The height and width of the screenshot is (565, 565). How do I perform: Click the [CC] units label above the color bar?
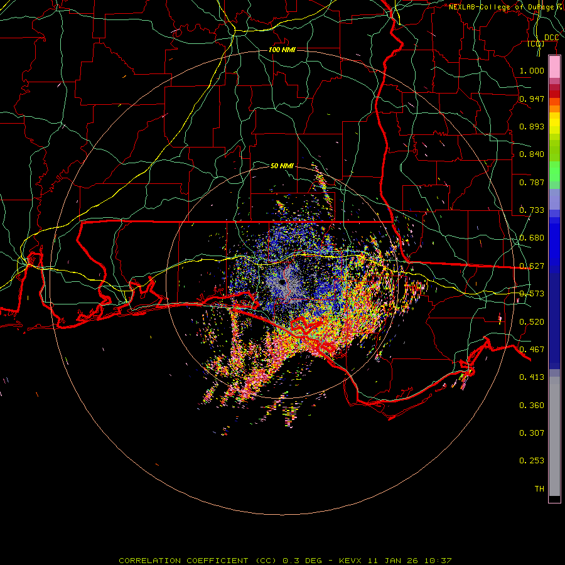click(x=536, y=43)
